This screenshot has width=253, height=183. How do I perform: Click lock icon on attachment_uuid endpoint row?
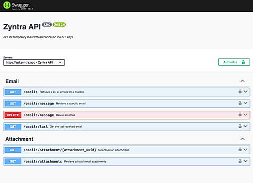[240, 149]
